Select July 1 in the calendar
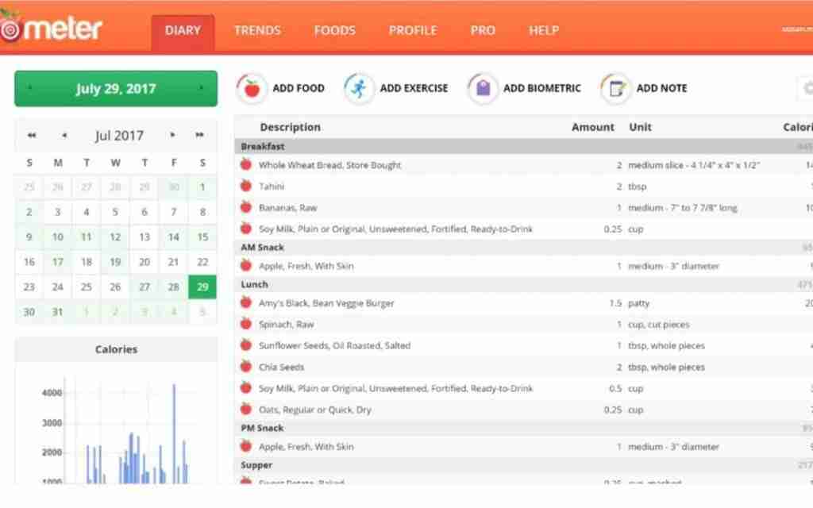813x508 pixels. 202,187
